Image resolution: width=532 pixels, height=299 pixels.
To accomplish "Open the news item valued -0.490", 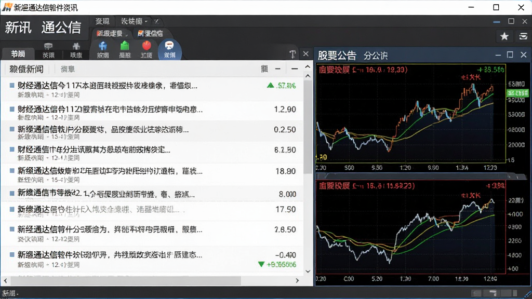I will (x=152, y=259).
